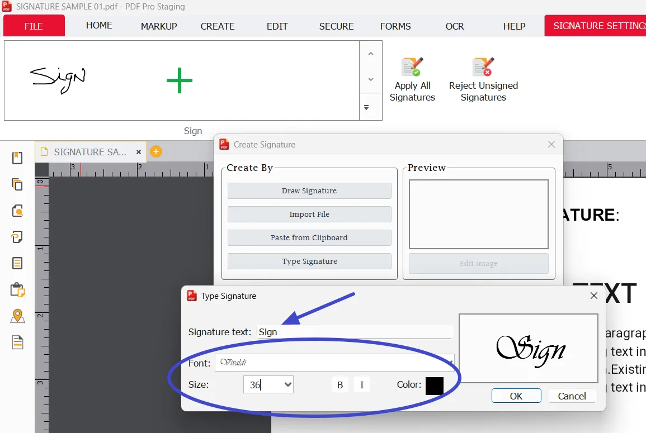
Task: Switch to the SECURE ribbon tab
Action: [336, 26]
